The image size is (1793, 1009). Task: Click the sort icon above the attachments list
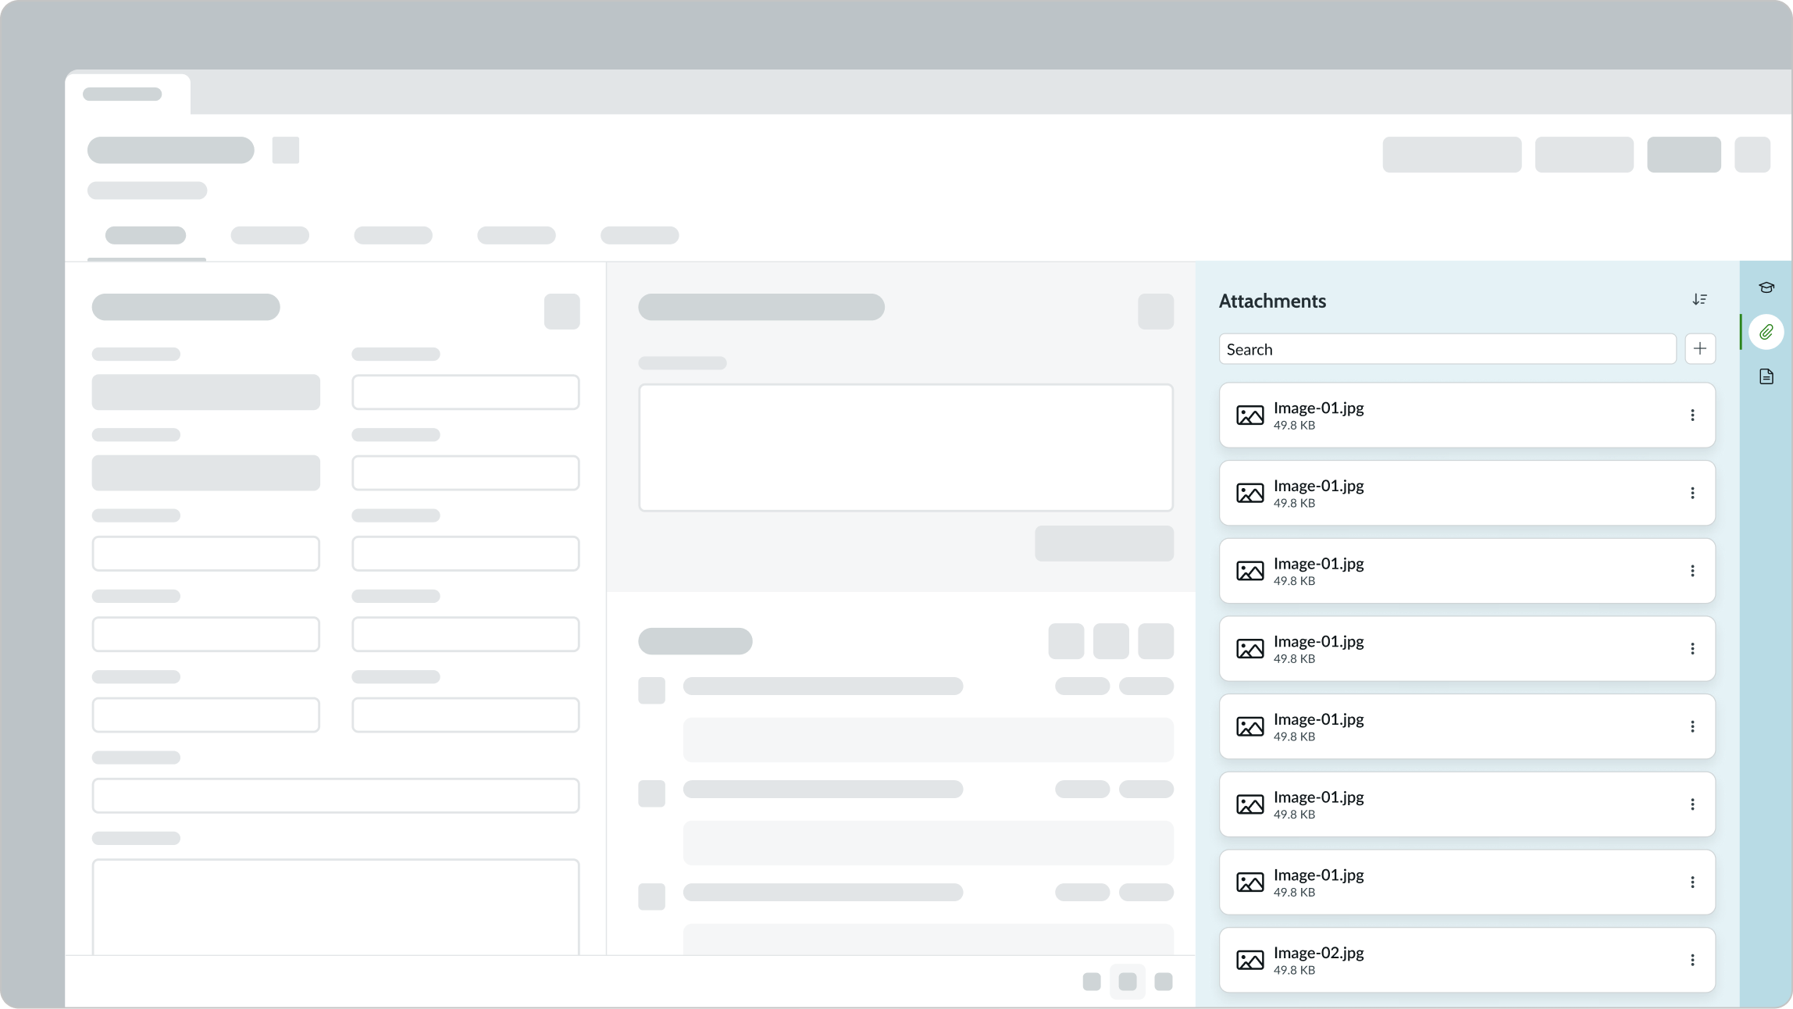tap(1701, 299)
